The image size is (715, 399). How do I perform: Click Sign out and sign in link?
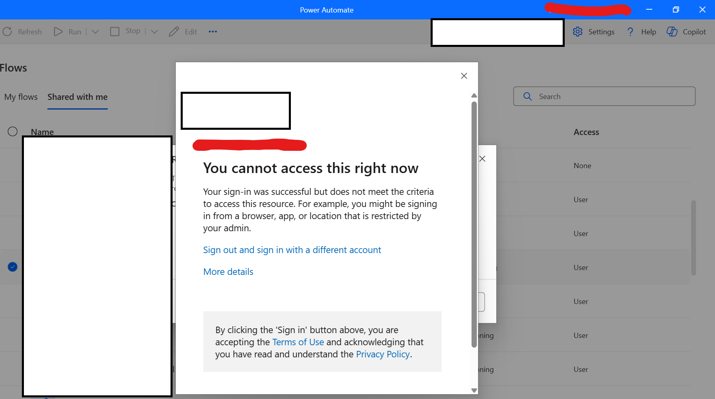click(x=292, y=250)
